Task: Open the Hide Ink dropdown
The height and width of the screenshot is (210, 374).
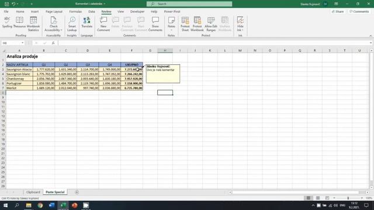Action: click(240, 24)
